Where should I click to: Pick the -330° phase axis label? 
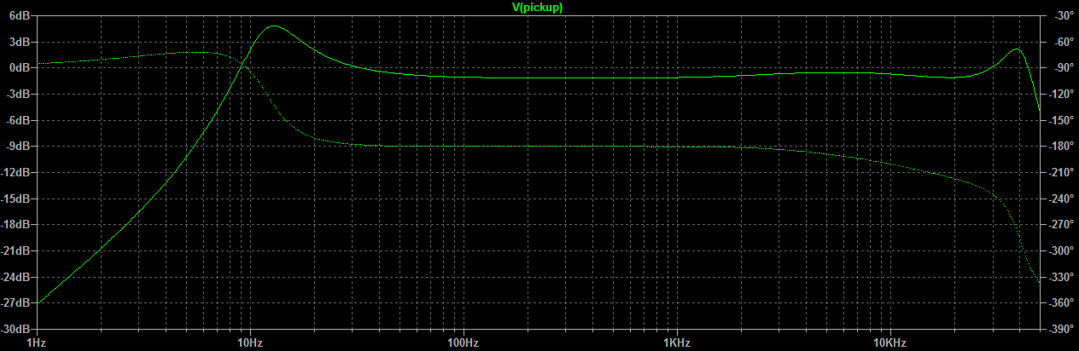[1059, 277]
